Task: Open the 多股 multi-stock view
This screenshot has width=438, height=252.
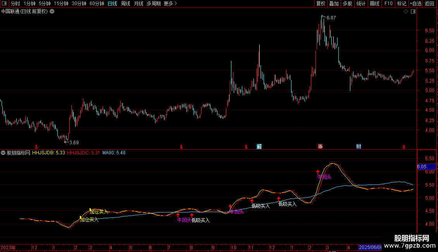Action: 347,3
